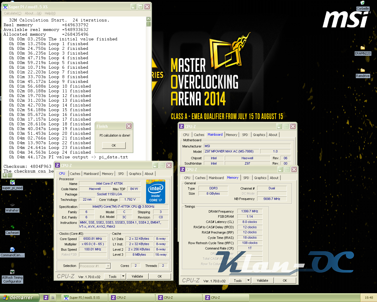Image resolution: width=377 pixels, height=302 pixels.
Task: Click the NB Frequency 5698.7 MHz value
Action: point(272,199)
